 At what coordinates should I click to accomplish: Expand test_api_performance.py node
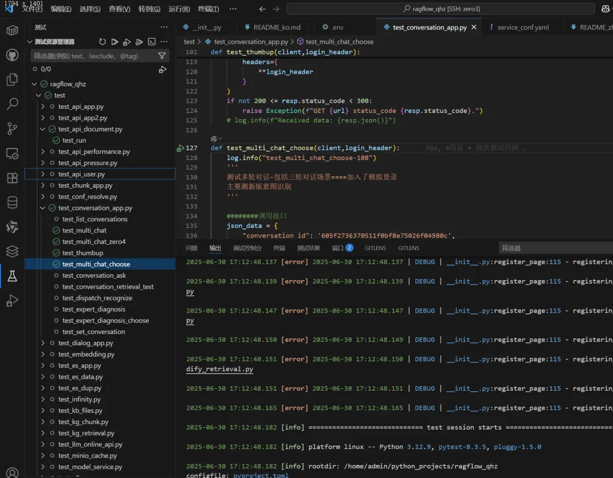coord(43,151)
